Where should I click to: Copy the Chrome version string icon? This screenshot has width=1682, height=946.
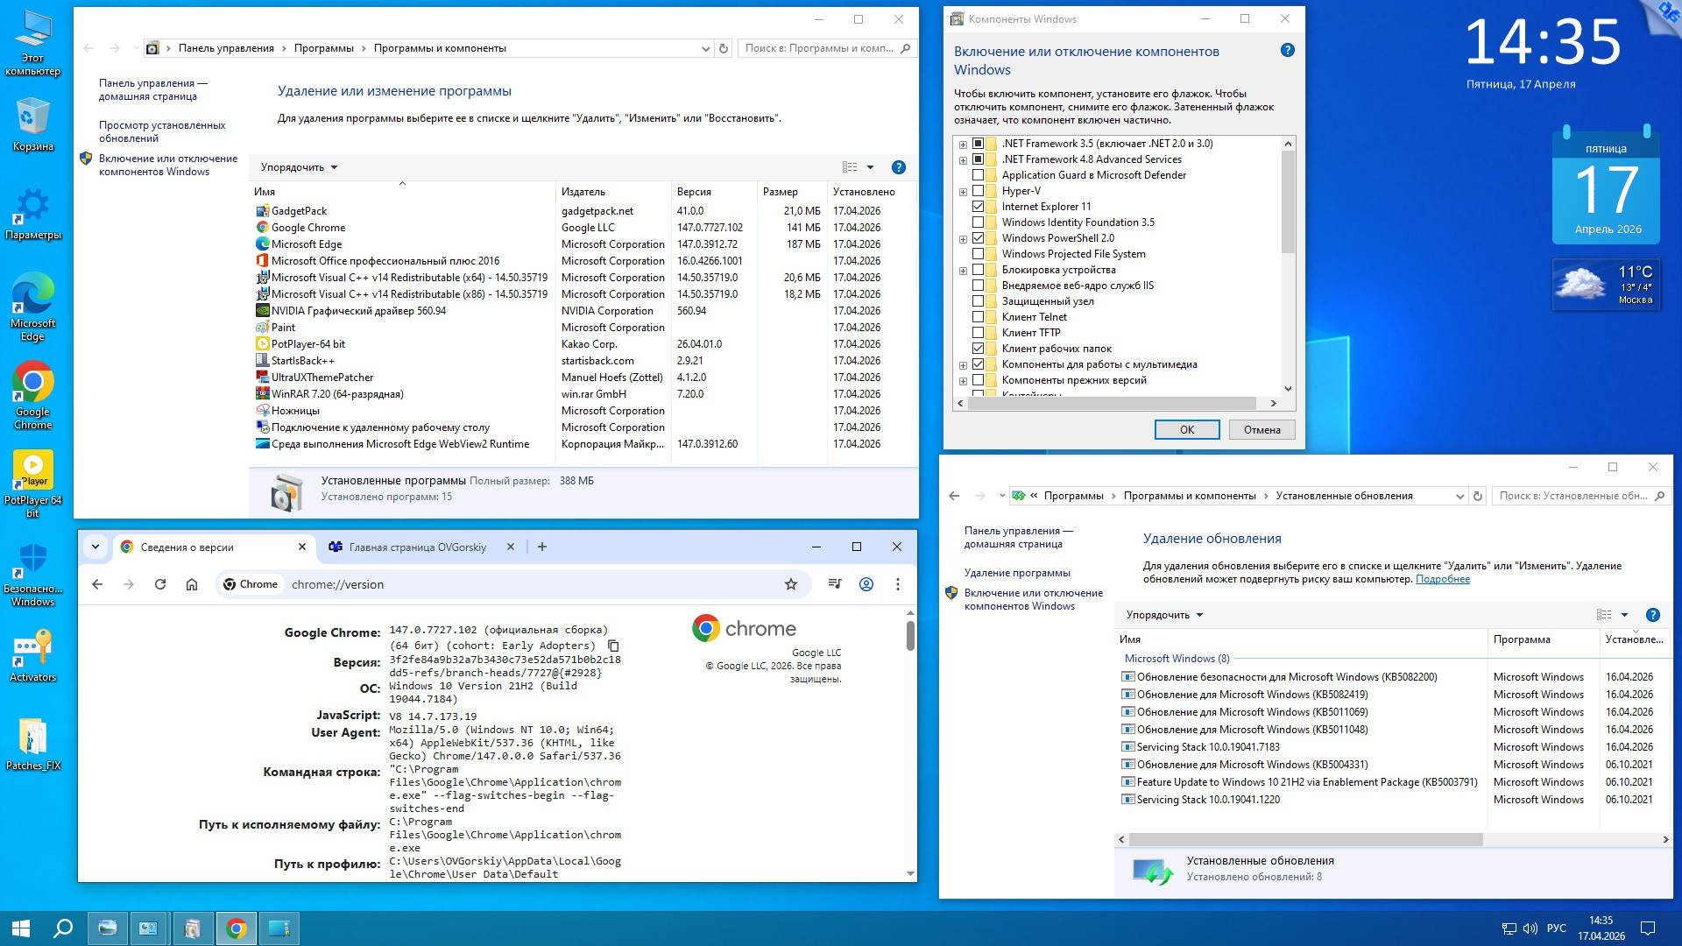pyautogui.click(x=613, y=646)
